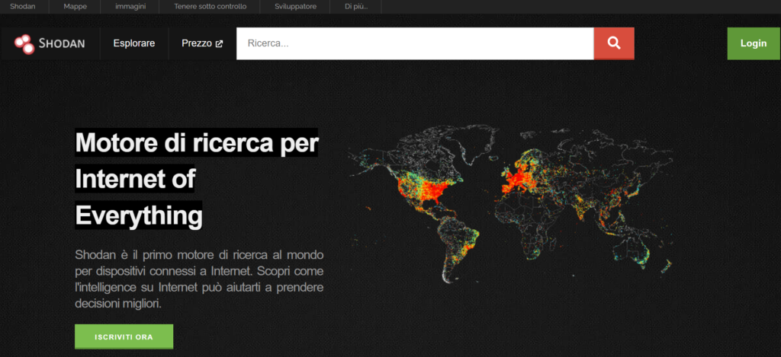
Task: Open "Tenere sotto controllo" in the top bar
Action: (208, 7)
